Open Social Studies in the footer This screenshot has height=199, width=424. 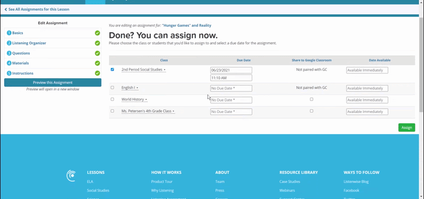click(x=98, y=190)
